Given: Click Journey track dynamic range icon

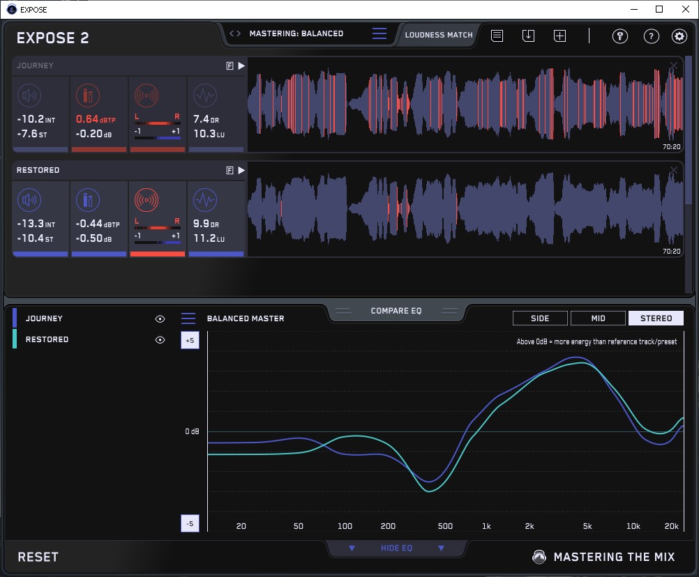Looking at the screenshot, I should (x=205, y=95).
